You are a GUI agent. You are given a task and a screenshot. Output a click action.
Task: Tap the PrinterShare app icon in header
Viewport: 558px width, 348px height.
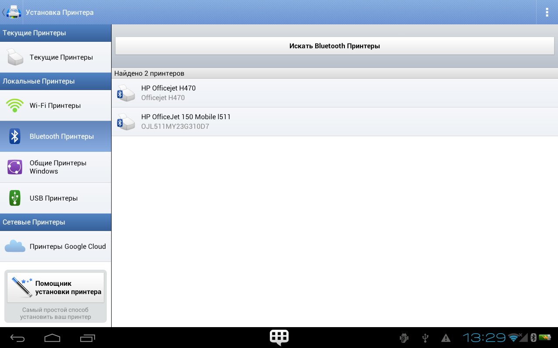pyautogui.click(x=14, y=12)
